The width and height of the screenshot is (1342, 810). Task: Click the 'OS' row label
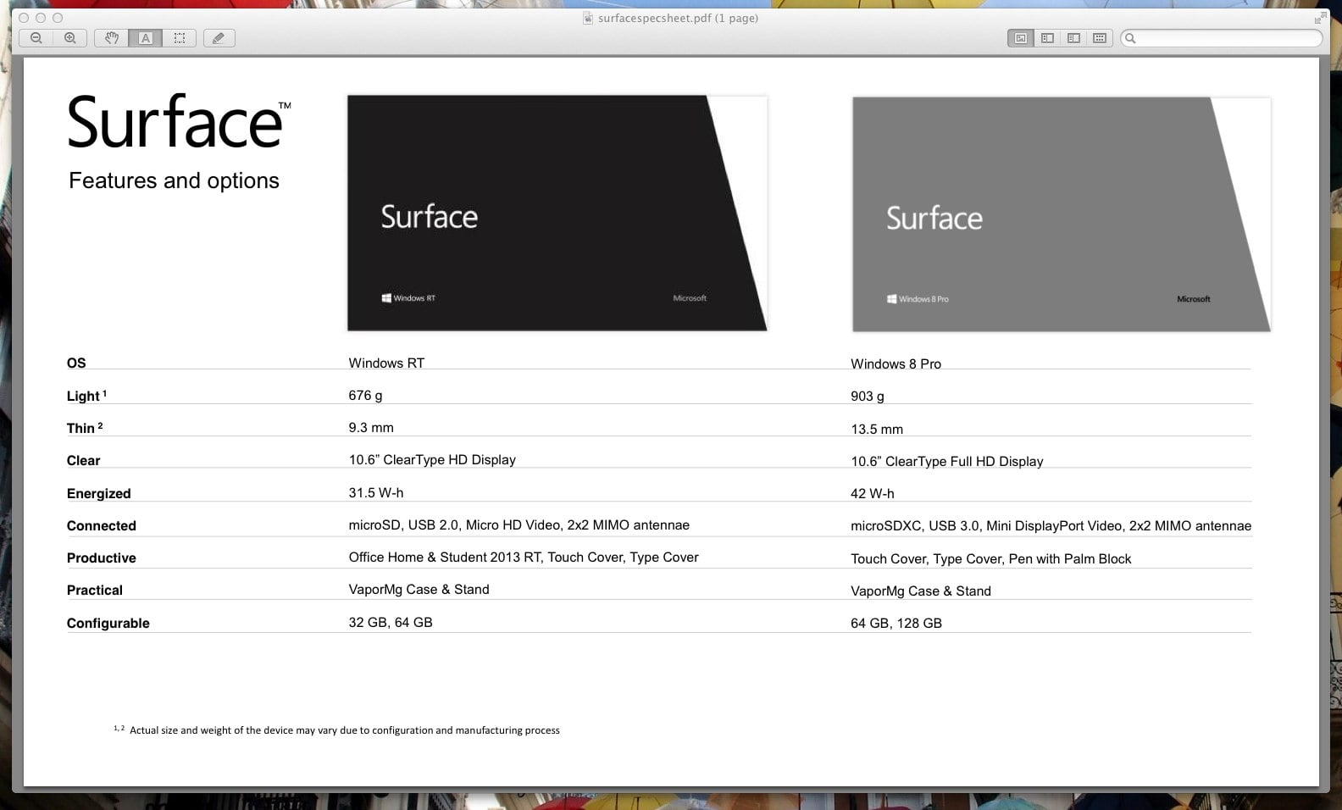pyautogui.click(x=76, y=363)
